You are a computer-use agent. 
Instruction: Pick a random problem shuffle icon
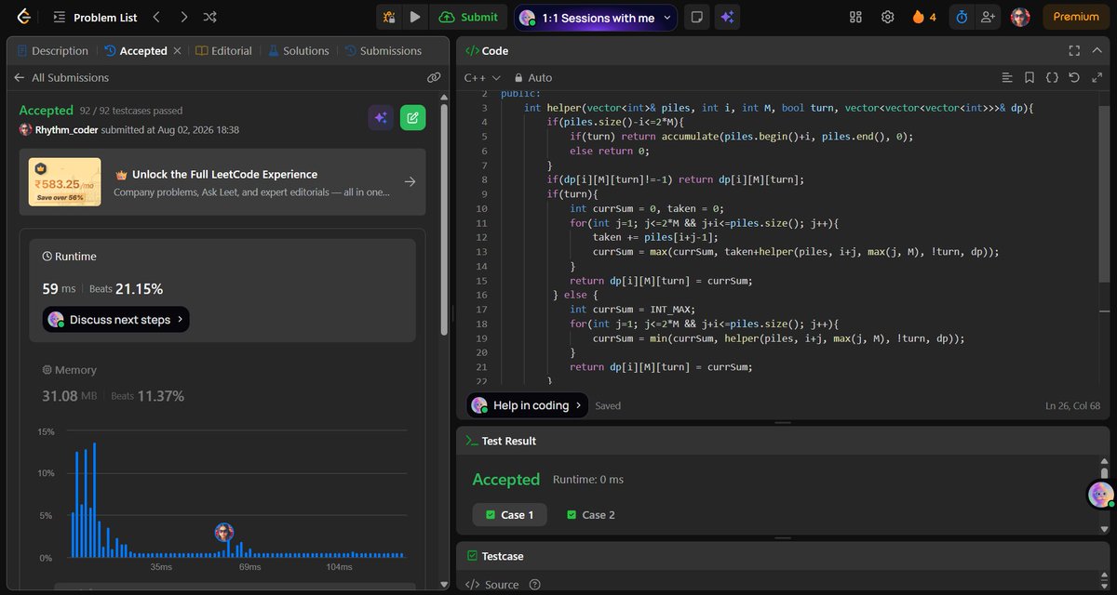(x=210, y=17)
